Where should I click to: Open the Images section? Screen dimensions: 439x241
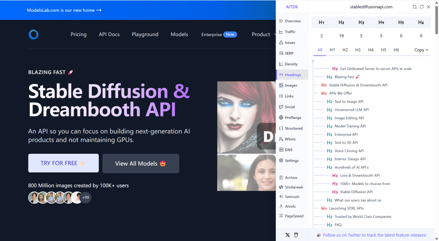[x=288, y=85]
